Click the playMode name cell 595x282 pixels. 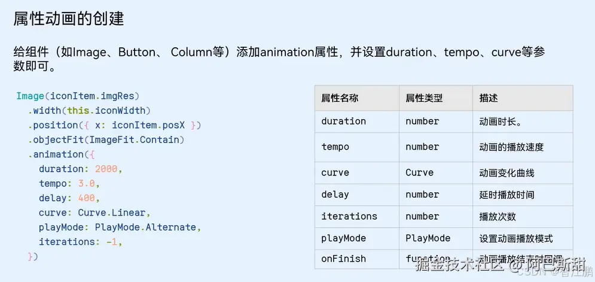(x=343, y=238)
